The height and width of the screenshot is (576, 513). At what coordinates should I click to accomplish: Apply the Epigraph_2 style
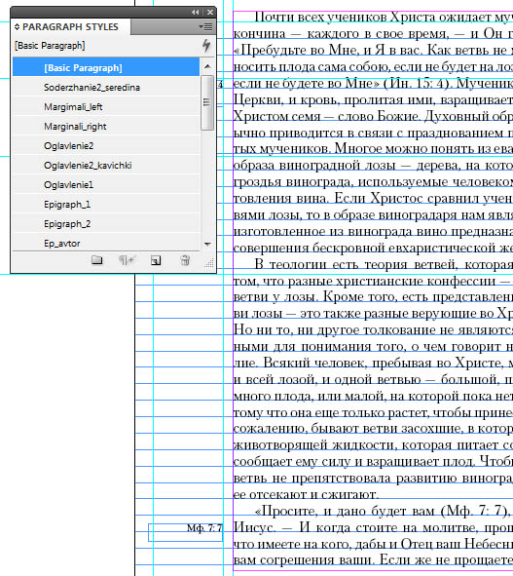(x=106, y=223)
